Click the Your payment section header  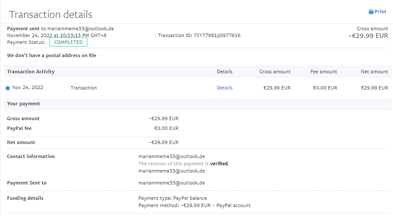[23, 104]
